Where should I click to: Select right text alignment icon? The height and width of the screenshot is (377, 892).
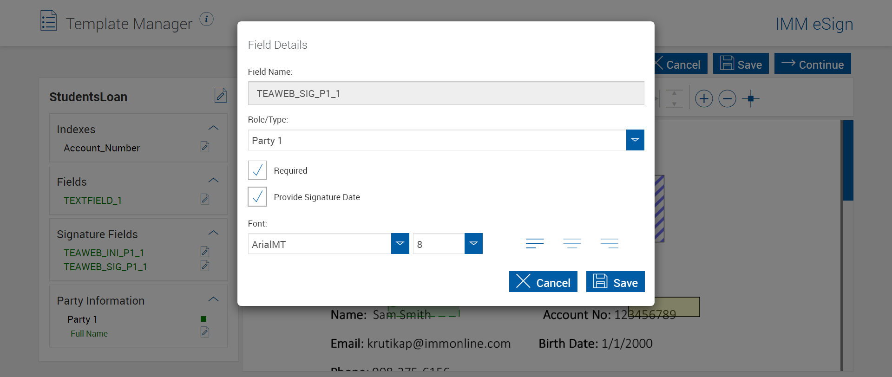[x=609, y=243]
